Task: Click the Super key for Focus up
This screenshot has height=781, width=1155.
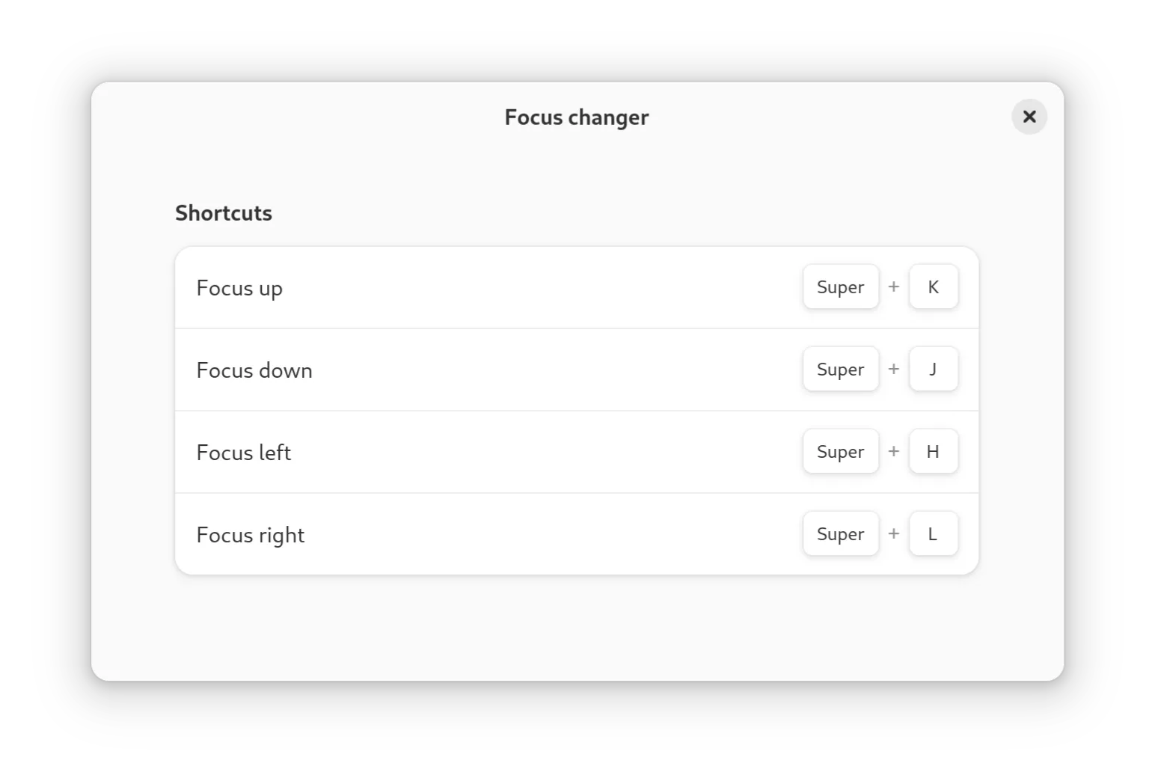Action: [x=840, y=287]
